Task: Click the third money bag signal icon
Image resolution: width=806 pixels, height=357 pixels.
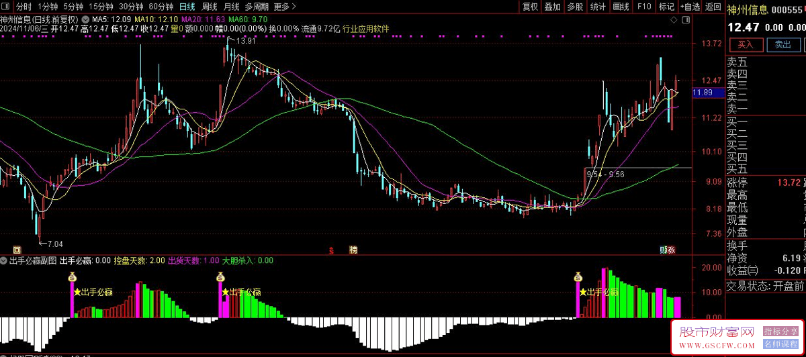Action: point(577,277)
